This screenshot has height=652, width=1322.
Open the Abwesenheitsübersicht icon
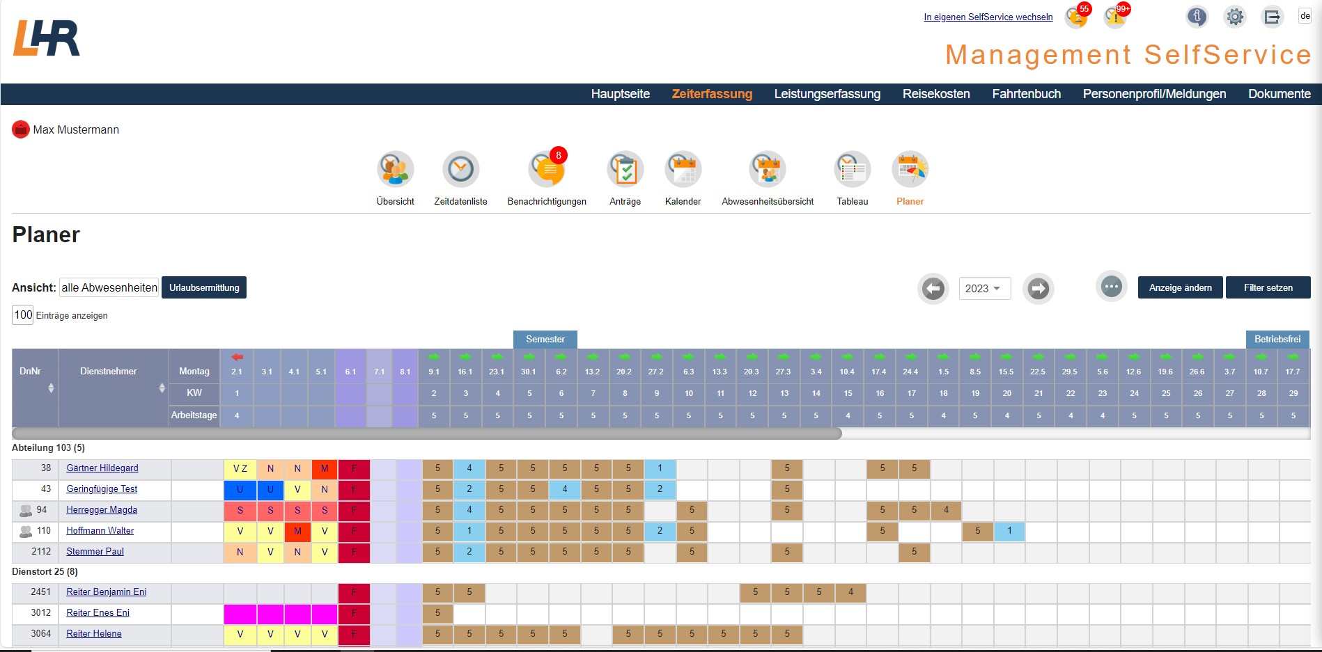point(768,169)
